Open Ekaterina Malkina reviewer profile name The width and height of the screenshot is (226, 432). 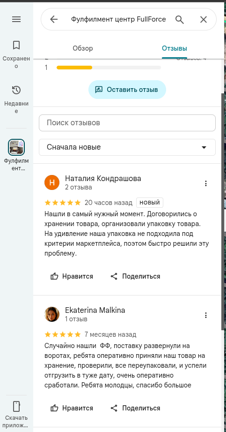coord(95,310)
